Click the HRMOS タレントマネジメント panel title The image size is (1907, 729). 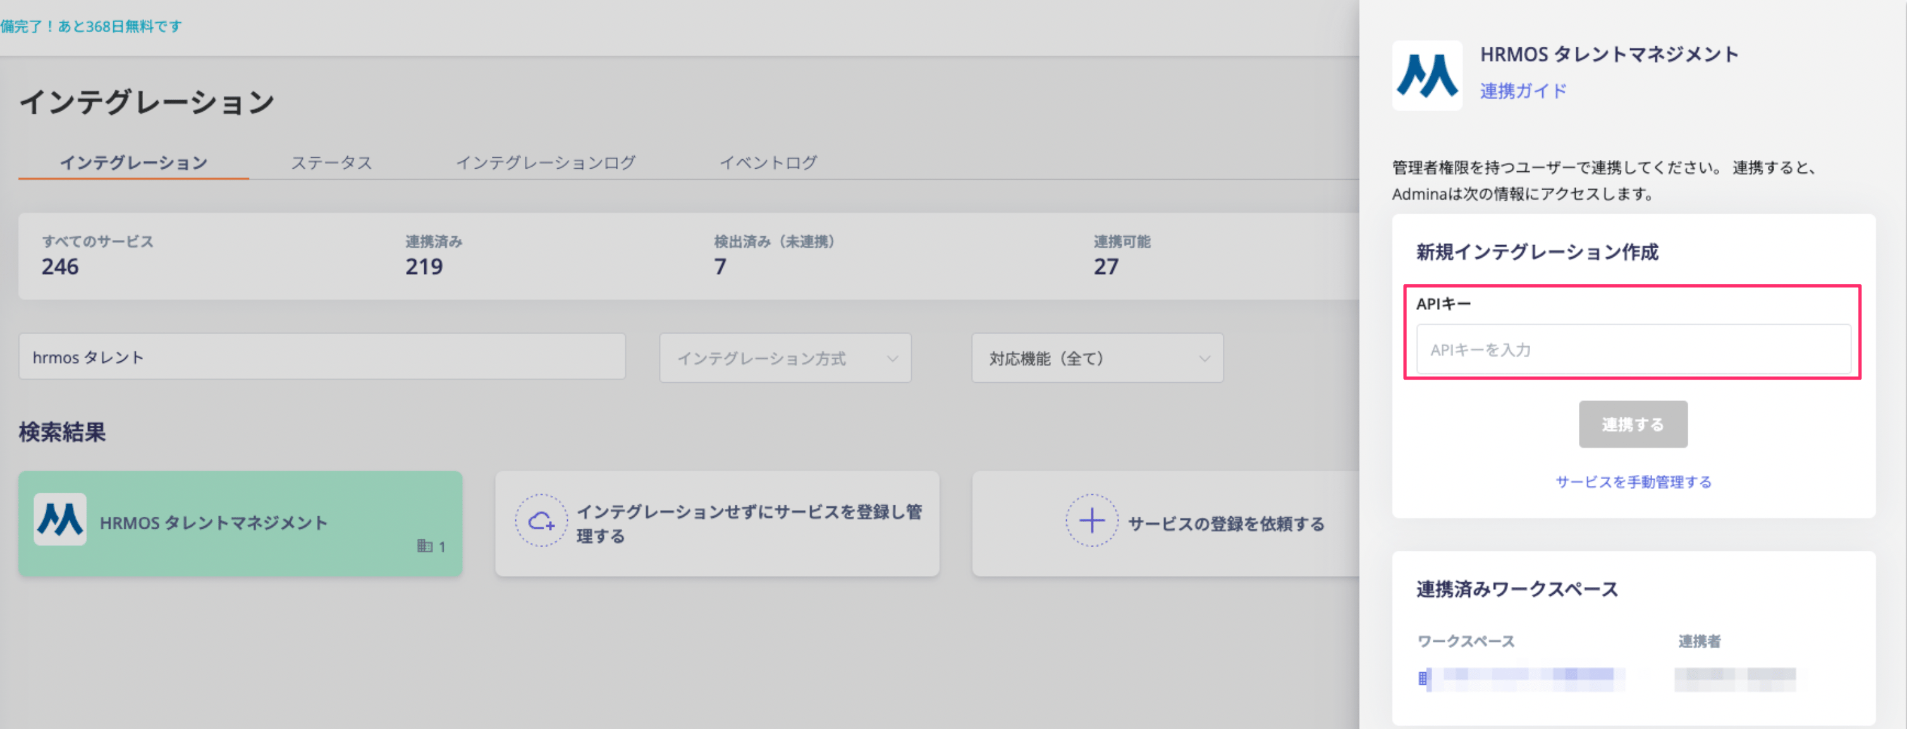click(1609, 54)
